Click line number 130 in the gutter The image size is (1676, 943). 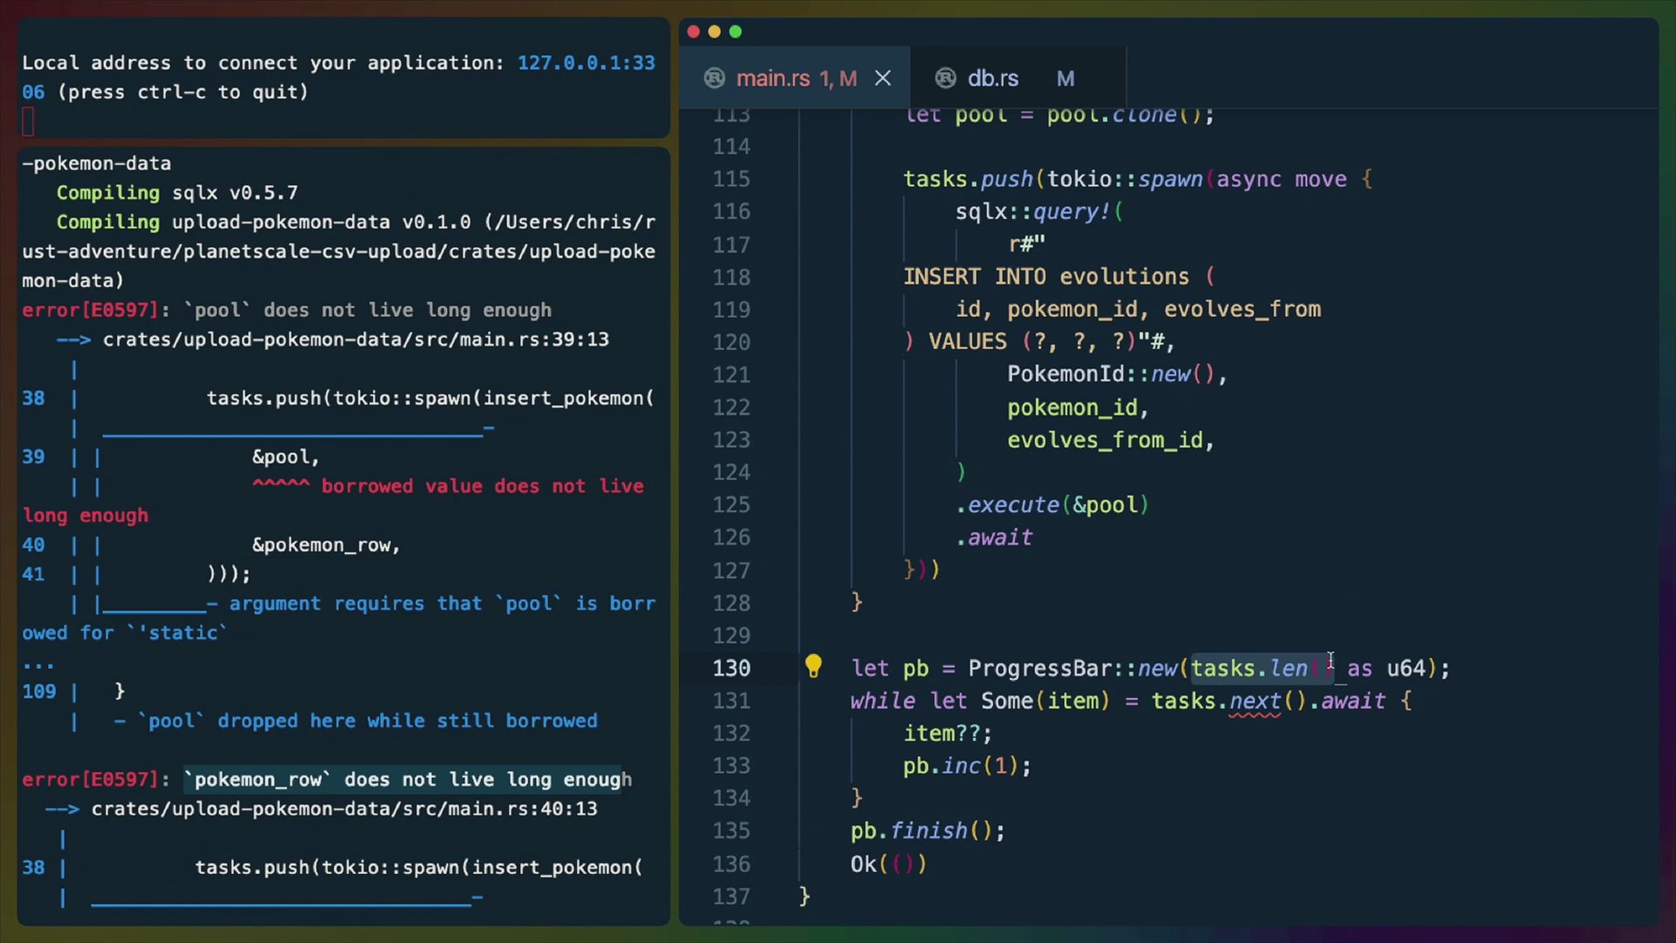[732, 668]
